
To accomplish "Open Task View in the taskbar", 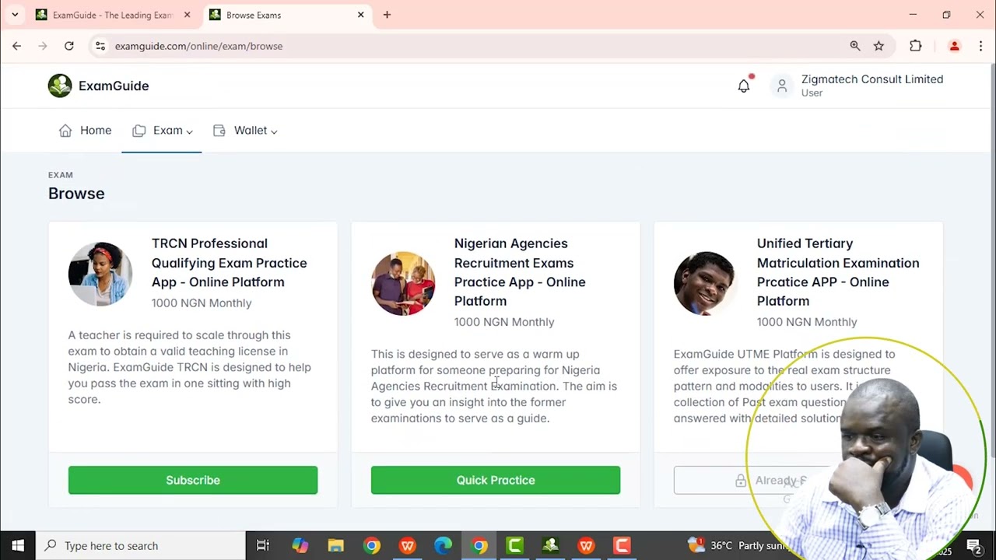I will [263, 545].
